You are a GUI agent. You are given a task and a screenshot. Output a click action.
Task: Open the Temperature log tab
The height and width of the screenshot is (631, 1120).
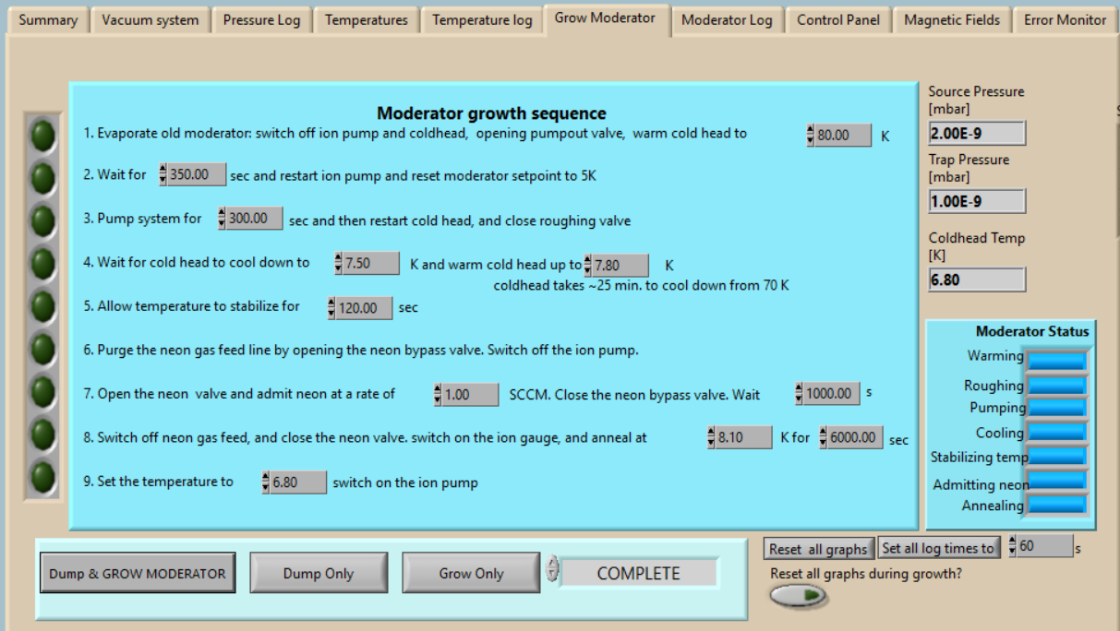(482, 20)
